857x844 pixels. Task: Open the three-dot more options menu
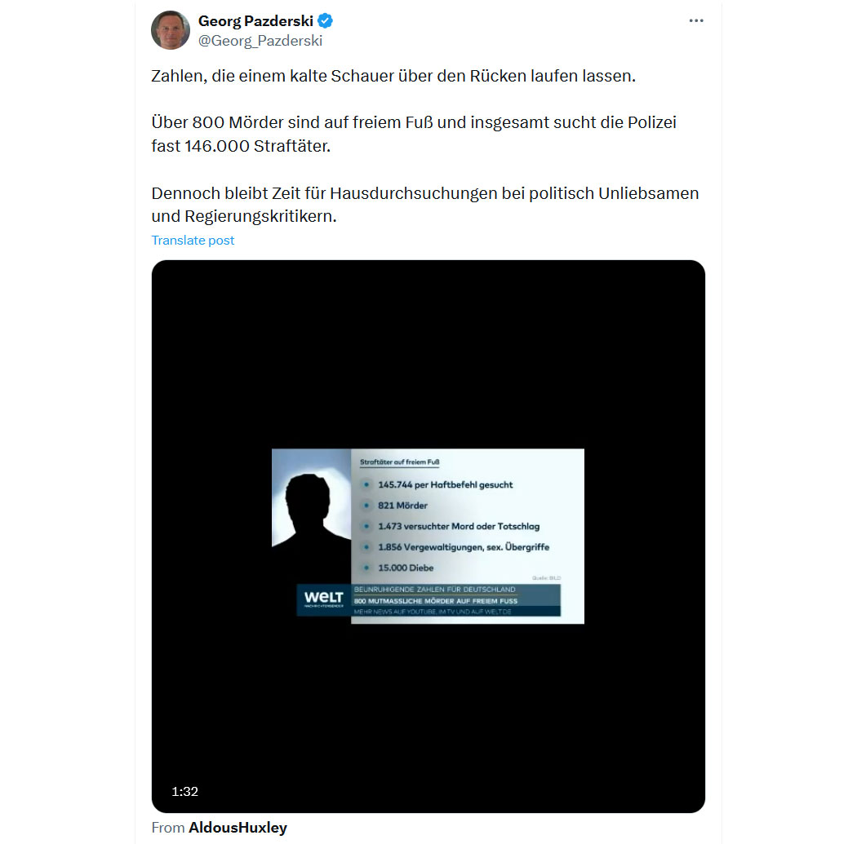pos(695,20)
